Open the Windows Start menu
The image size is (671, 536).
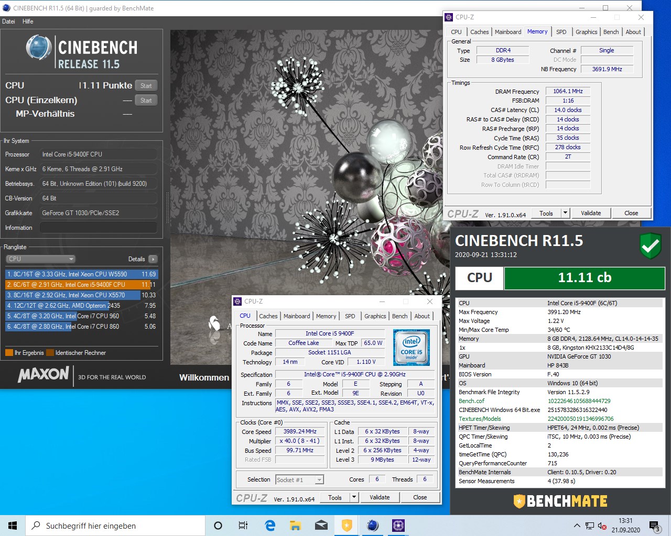point(13,526)
